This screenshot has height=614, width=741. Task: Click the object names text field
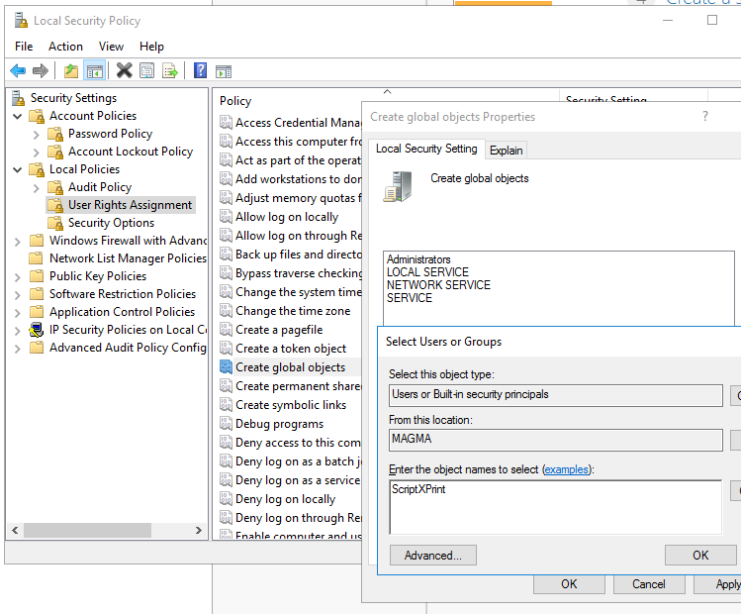tap(555, 507)
